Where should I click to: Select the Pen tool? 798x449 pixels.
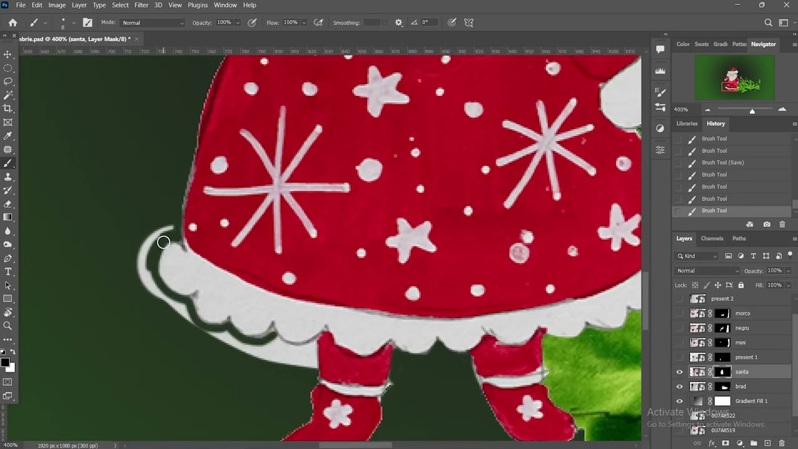(8, 258)
